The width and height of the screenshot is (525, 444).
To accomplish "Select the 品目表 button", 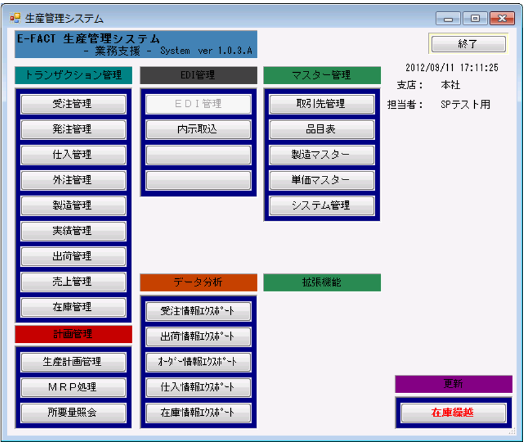I will pyautogui.click(x=321, y=129).
